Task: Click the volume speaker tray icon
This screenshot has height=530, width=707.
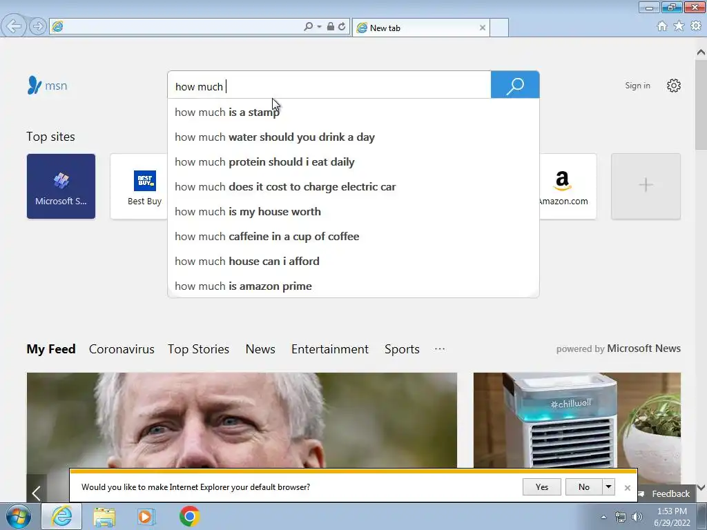Action: (637, 517)
